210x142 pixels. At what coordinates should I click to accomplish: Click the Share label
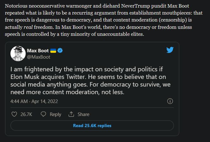(x=83, y=114)
